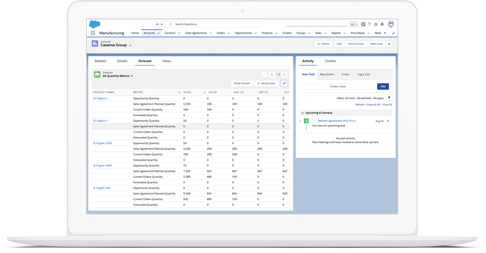Open the Total column header chevron
The image size is (486, 253).
204,92
